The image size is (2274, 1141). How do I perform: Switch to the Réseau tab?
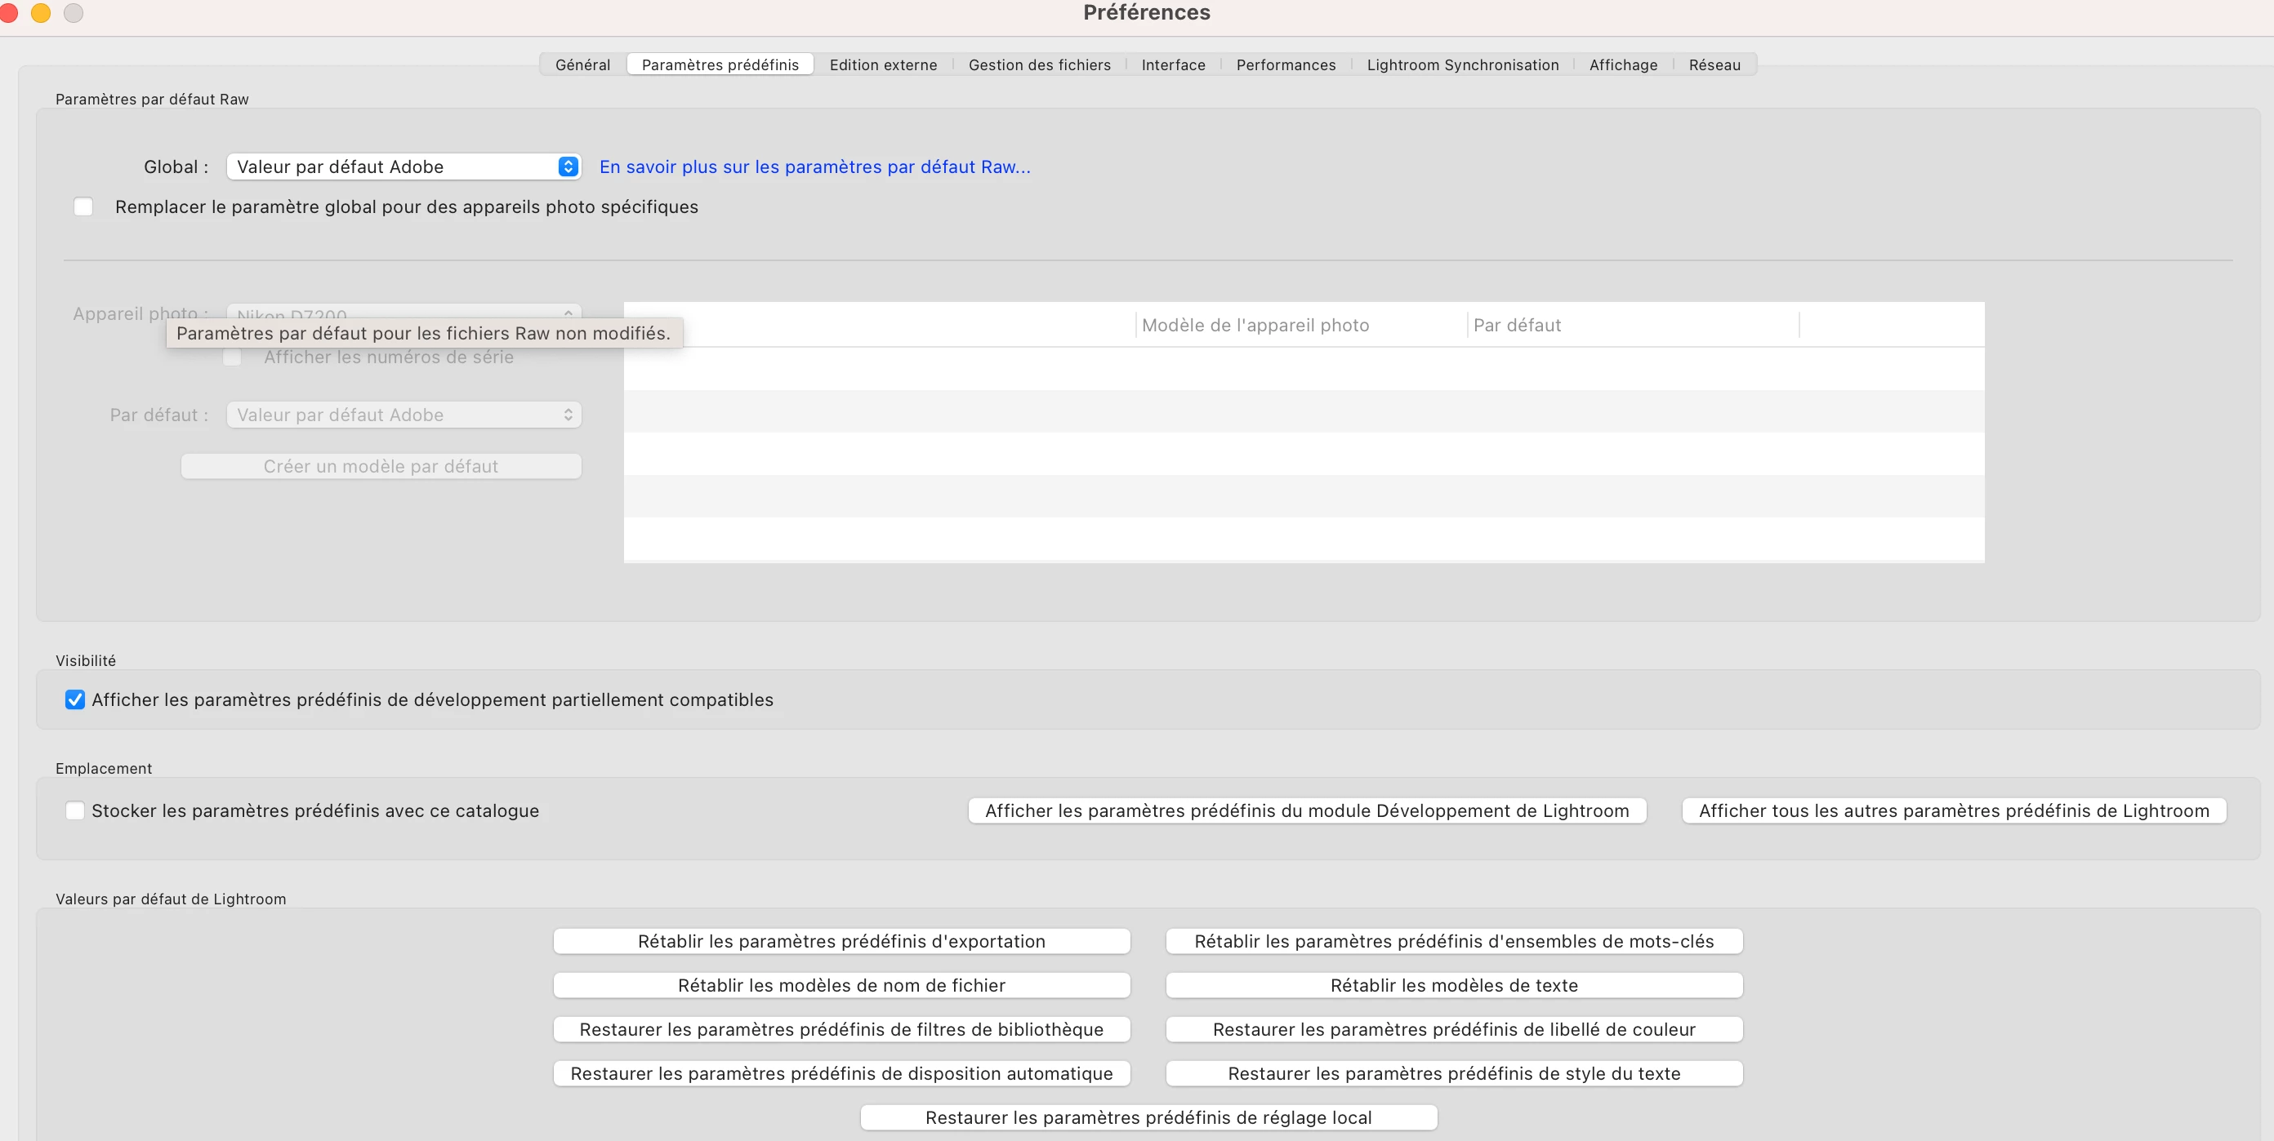click(x=1714, y=64)
